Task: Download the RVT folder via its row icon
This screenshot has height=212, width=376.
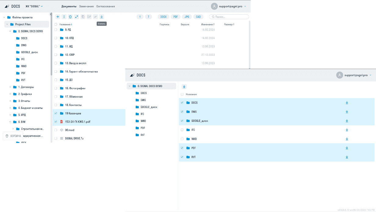Action: [347, 157]
